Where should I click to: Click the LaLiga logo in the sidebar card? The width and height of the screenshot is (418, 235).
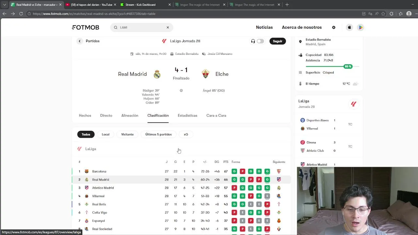pos(353,104)
